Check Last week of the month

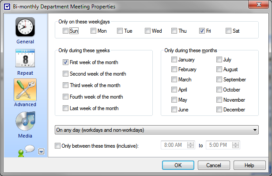65,108
